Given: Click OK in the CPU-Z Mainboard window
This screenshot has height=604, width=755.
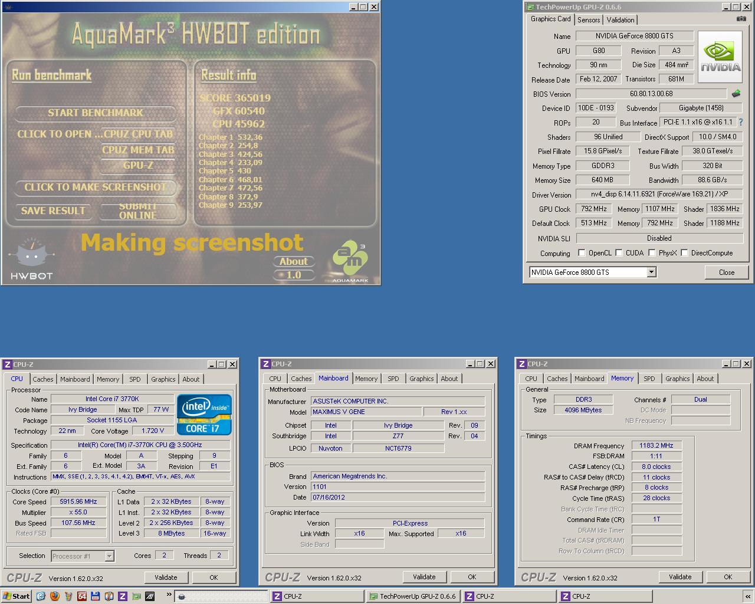Looking at the screenshot, I should point(472,577).
